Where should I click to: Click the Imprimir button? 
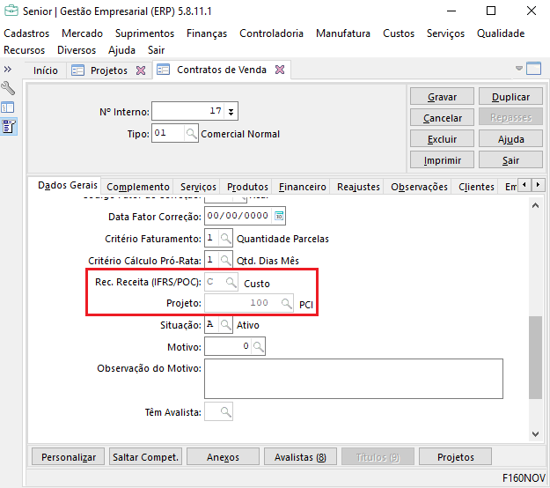pyautogui.click(x=442, y=160)
